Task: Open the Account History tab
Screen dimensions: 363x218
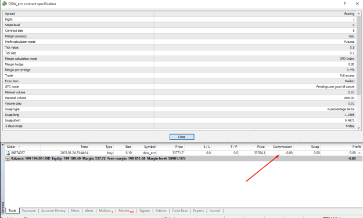Action: click(53, 210)
